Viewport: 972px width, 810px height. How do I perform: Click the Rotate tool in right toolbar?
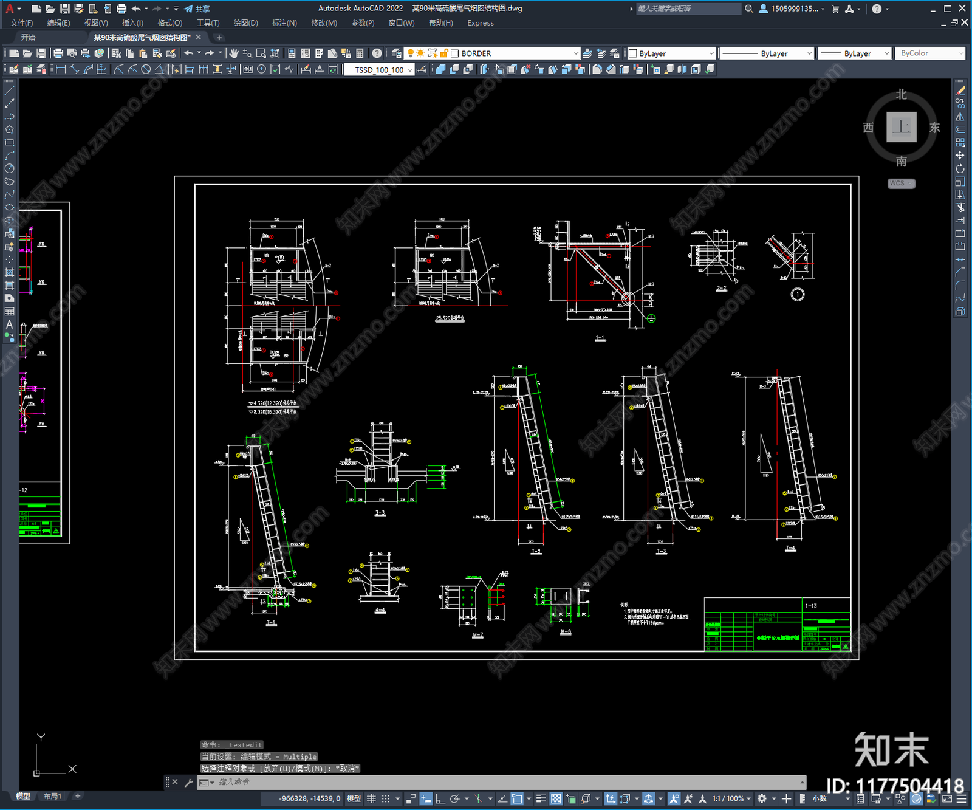(960, 168)
